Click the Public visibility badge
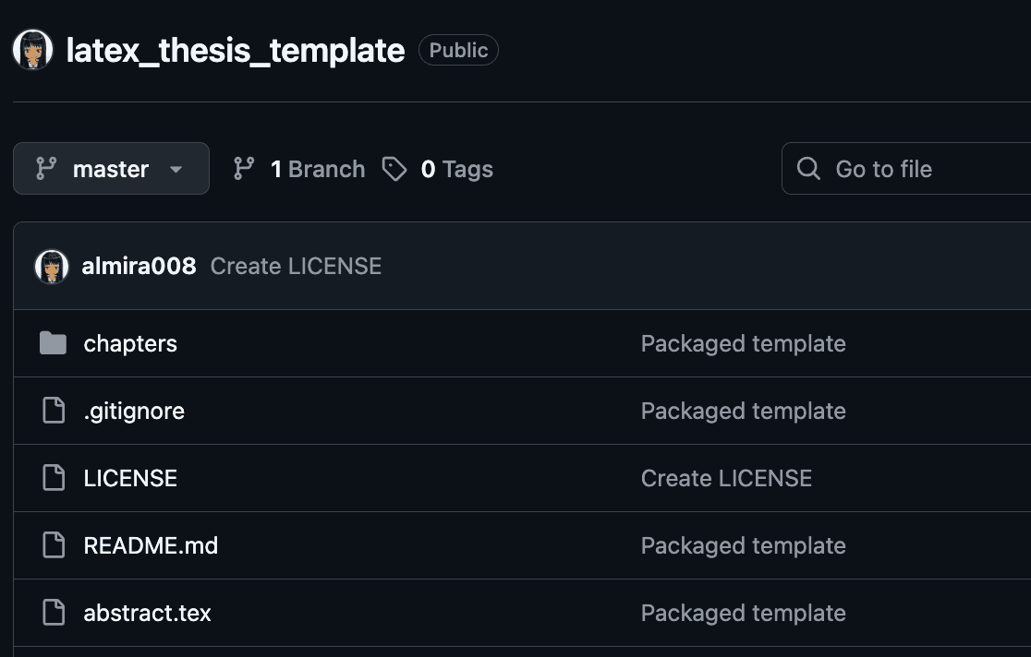Viewport: 1031px width, 657px height. point(458,50)
